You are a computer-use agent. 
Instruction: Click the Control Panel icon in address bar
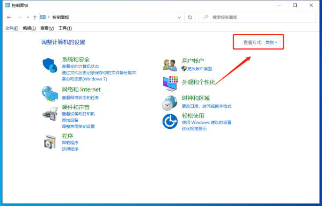(x=43, y=17)
